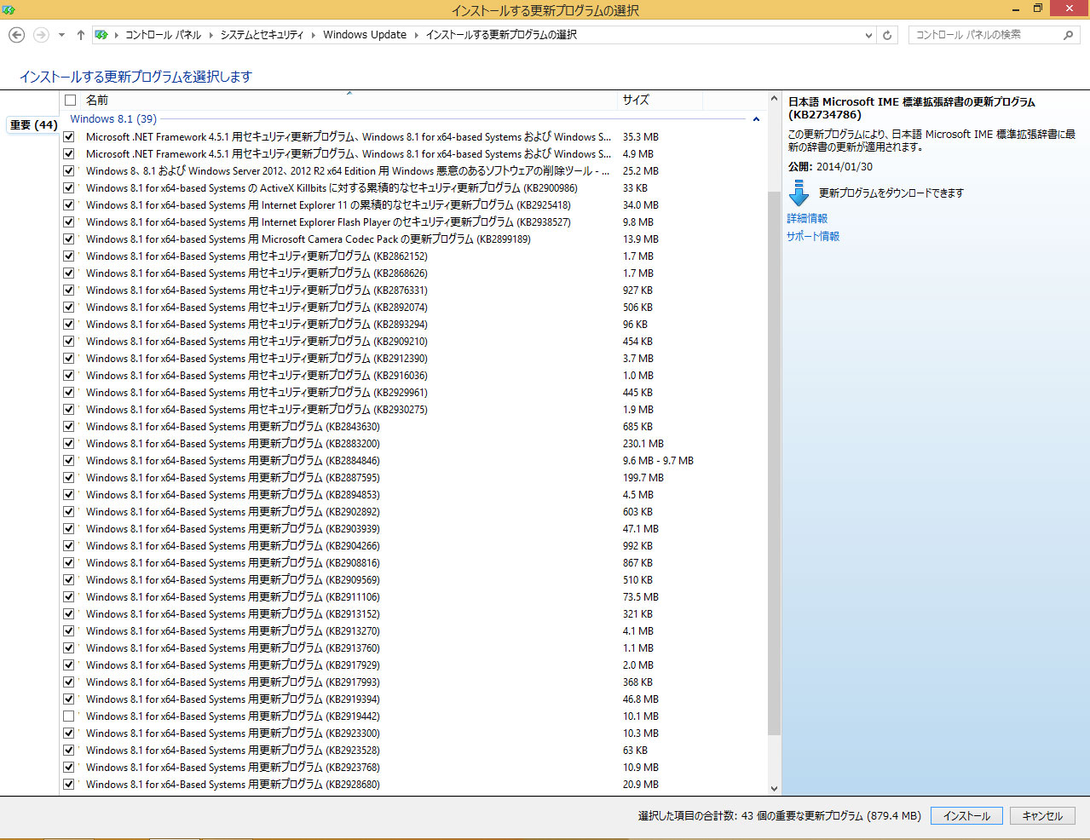
Task: Toggle the select-all checkbox beside 名前
Action: 71,101
